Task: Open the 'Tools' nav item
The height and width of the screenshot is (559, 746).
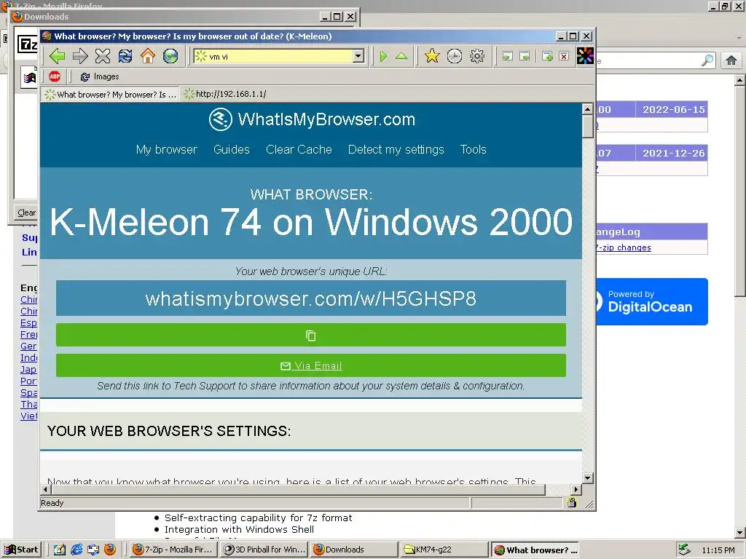Action: coord(473,149)
